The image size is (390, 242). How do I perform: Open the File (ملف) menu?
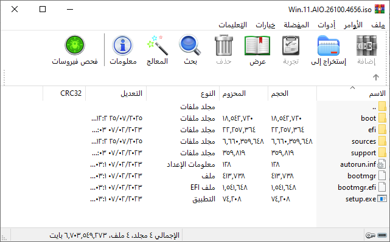pos(378,25)
